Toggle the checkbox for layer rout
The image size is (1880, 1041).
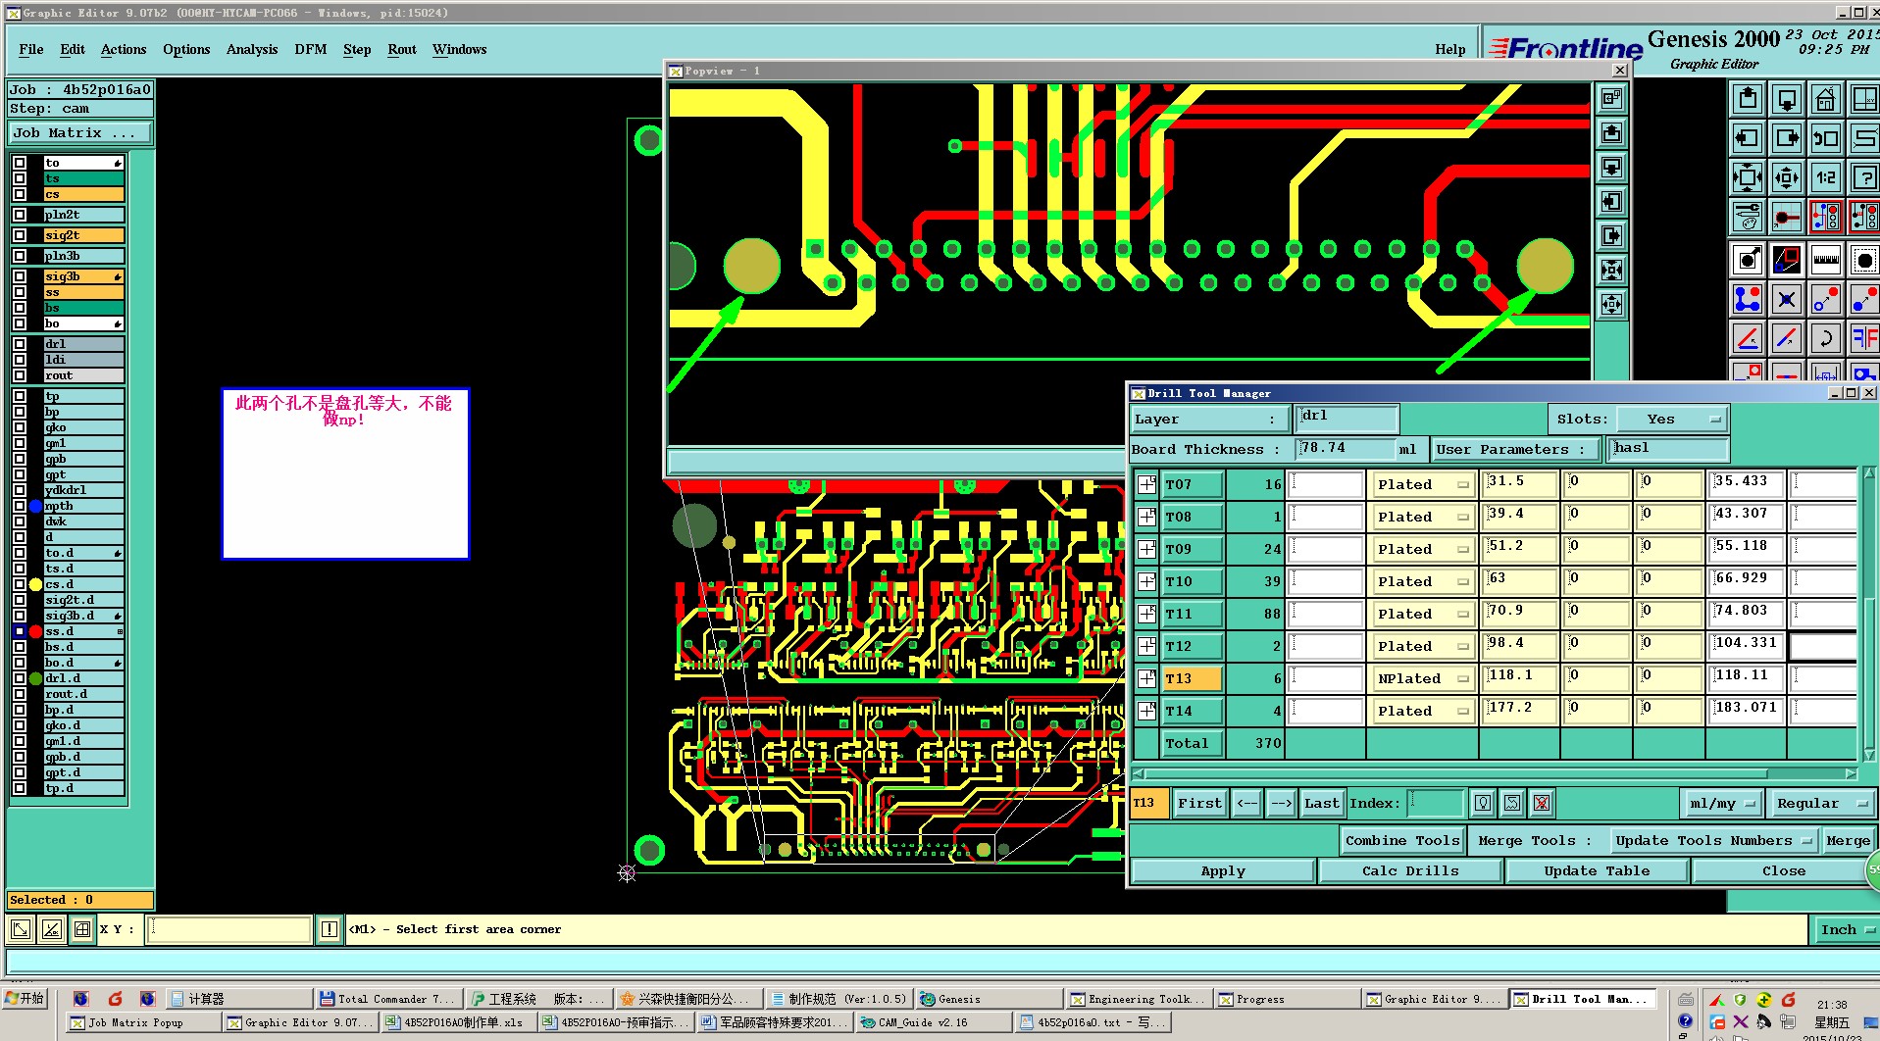20,375
